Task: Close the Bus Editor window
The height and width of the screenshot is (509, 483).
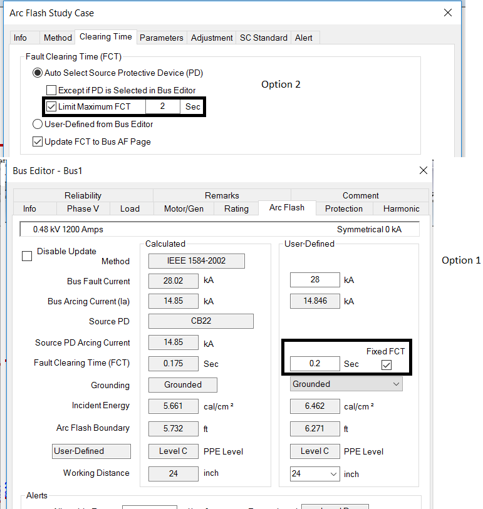Action: coord(424,170)
